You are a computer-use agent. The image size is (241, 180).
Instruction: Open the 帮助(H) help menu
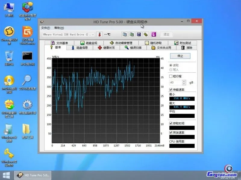pyautogui.click(x=59, y=28)
